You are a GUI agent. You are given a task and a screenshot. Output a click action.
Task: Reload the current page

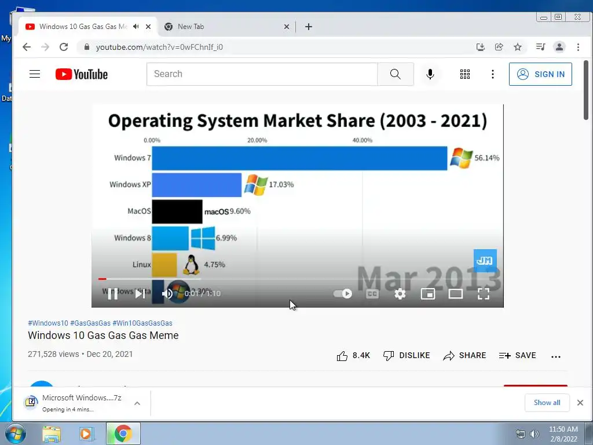[x=64, y=47]
